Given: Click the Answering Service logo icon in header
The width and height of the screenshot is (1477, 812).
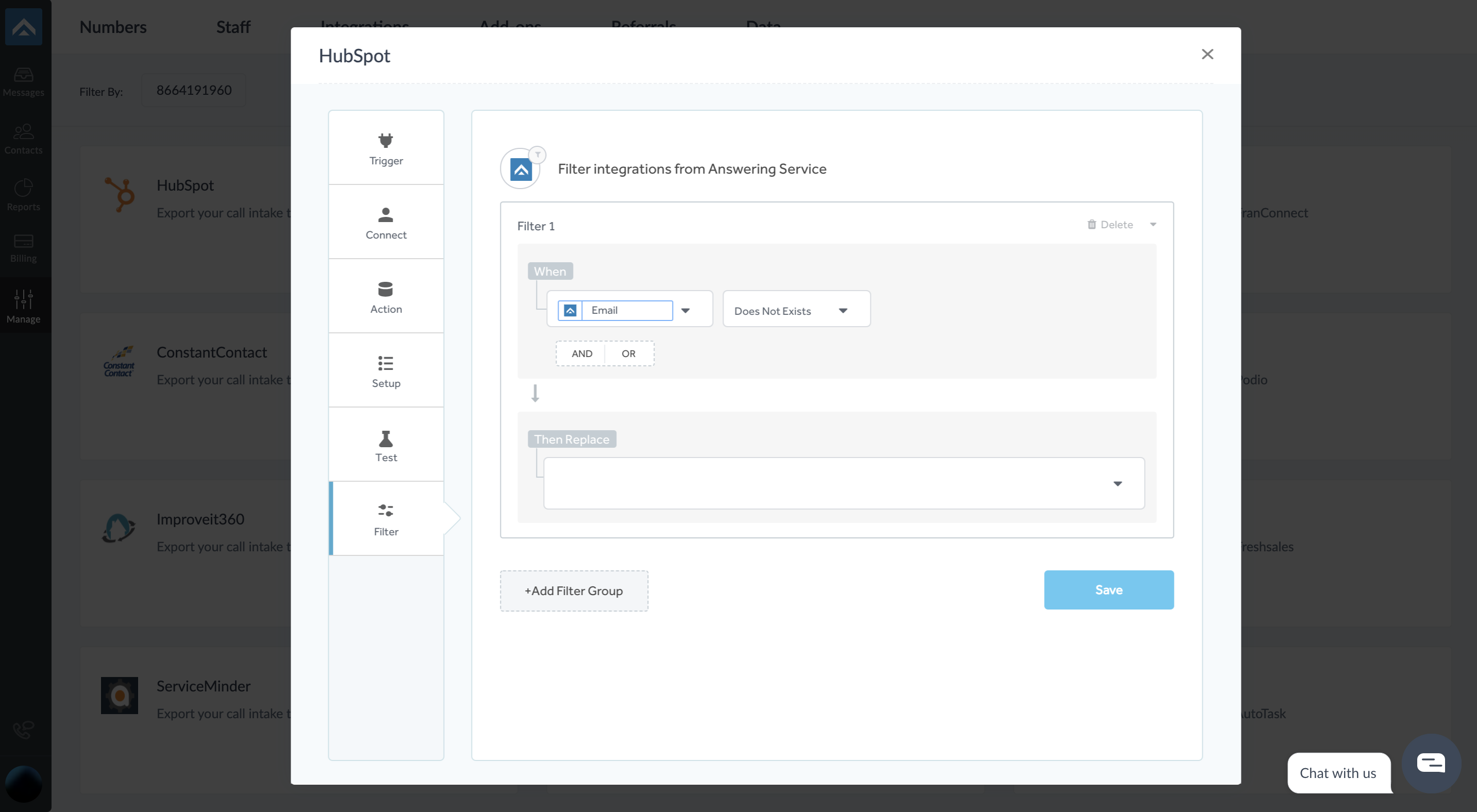Looking at the screenshot, I should coord(521,170).
